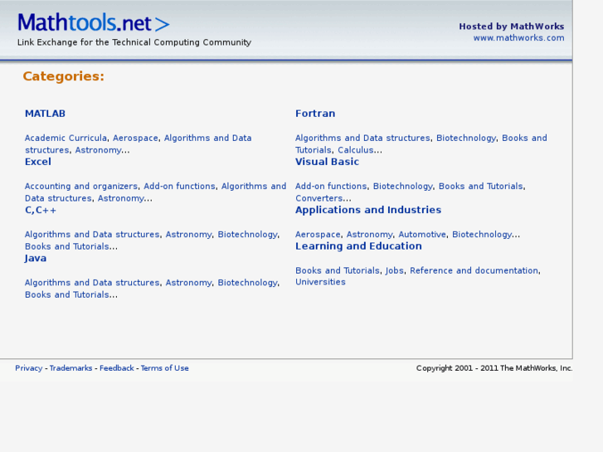Image resolution: width=603 pixels, height=452 pixels.
Task: Select the Java category heading
Action: 36,258
